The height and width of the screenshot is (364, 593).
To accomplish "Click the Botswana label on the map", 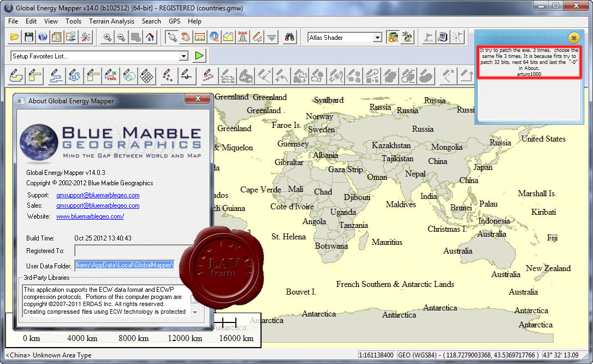I will point(331,246).
